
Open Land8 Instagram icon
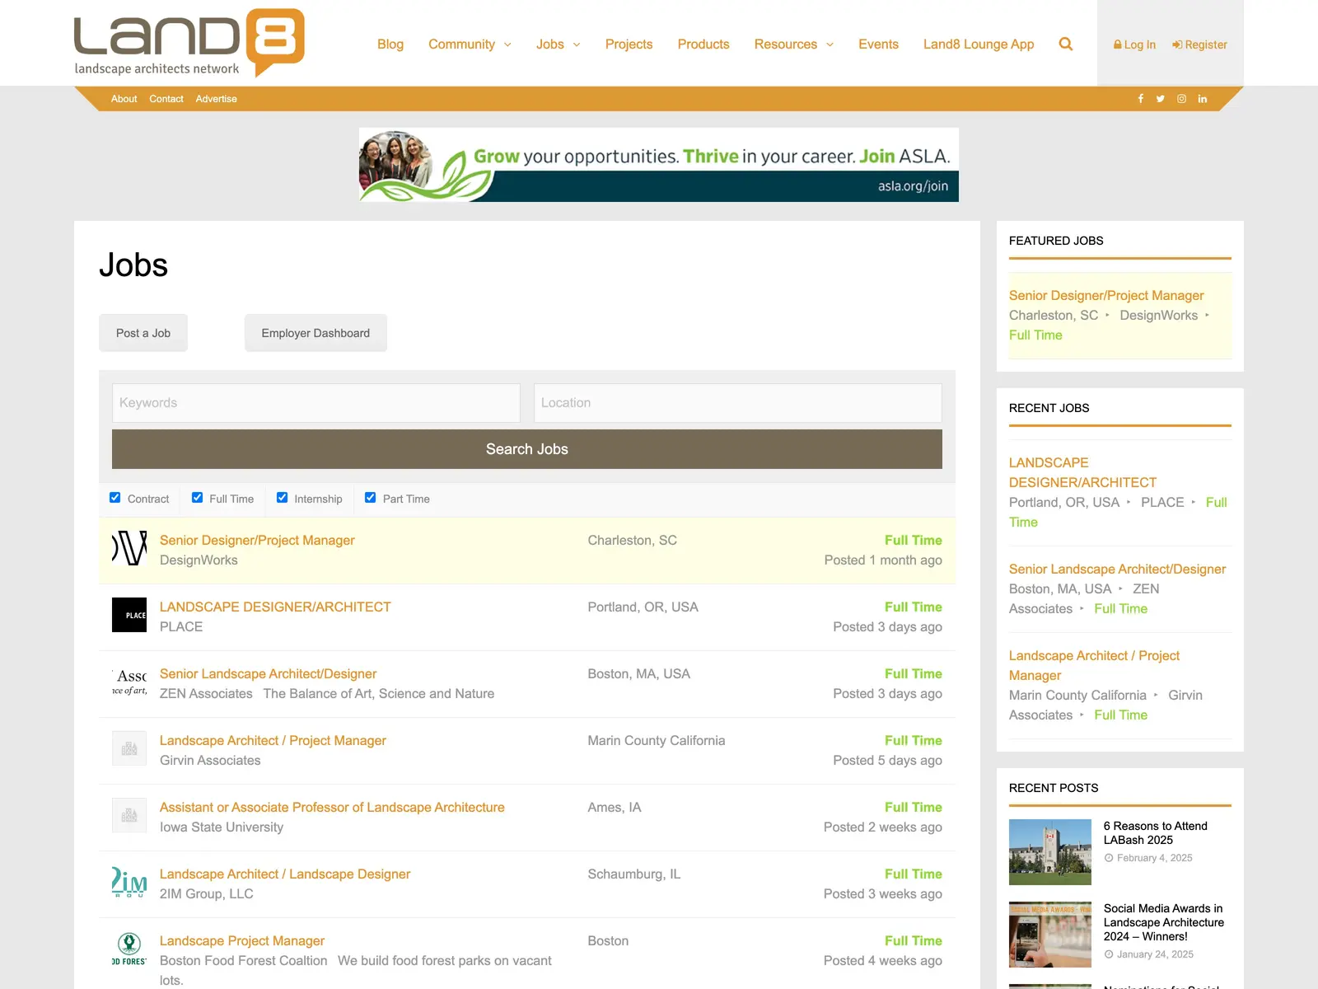pyautogui.click(x=1181, y=99)
